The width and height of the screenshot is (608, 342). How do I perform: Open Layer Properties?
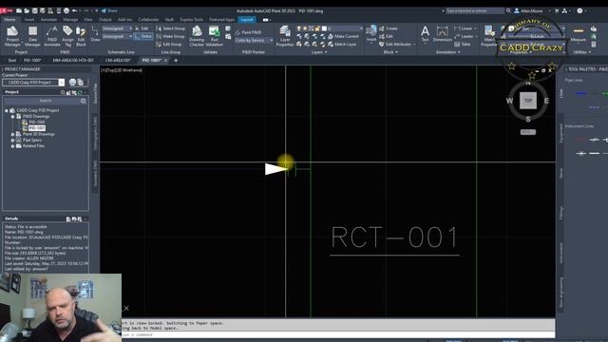285,36
